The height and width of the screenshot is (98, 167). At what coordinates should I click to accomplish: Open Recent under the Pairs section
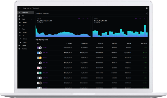[x=25, y=32]
